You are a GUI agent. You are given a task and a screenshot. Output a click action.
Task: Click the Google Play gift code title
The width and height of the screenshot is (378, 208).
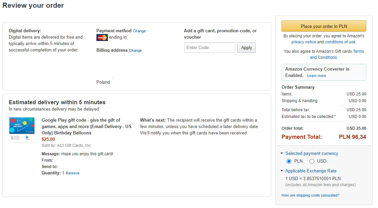click(x=86, y=127)
